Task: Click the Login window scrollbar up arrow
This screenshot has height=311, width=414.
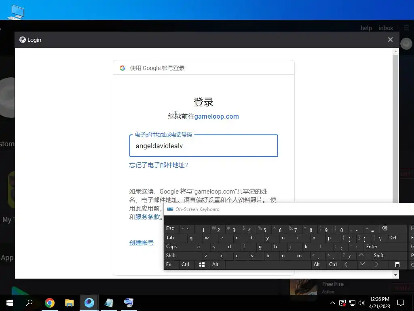Action: click(395, 51)
